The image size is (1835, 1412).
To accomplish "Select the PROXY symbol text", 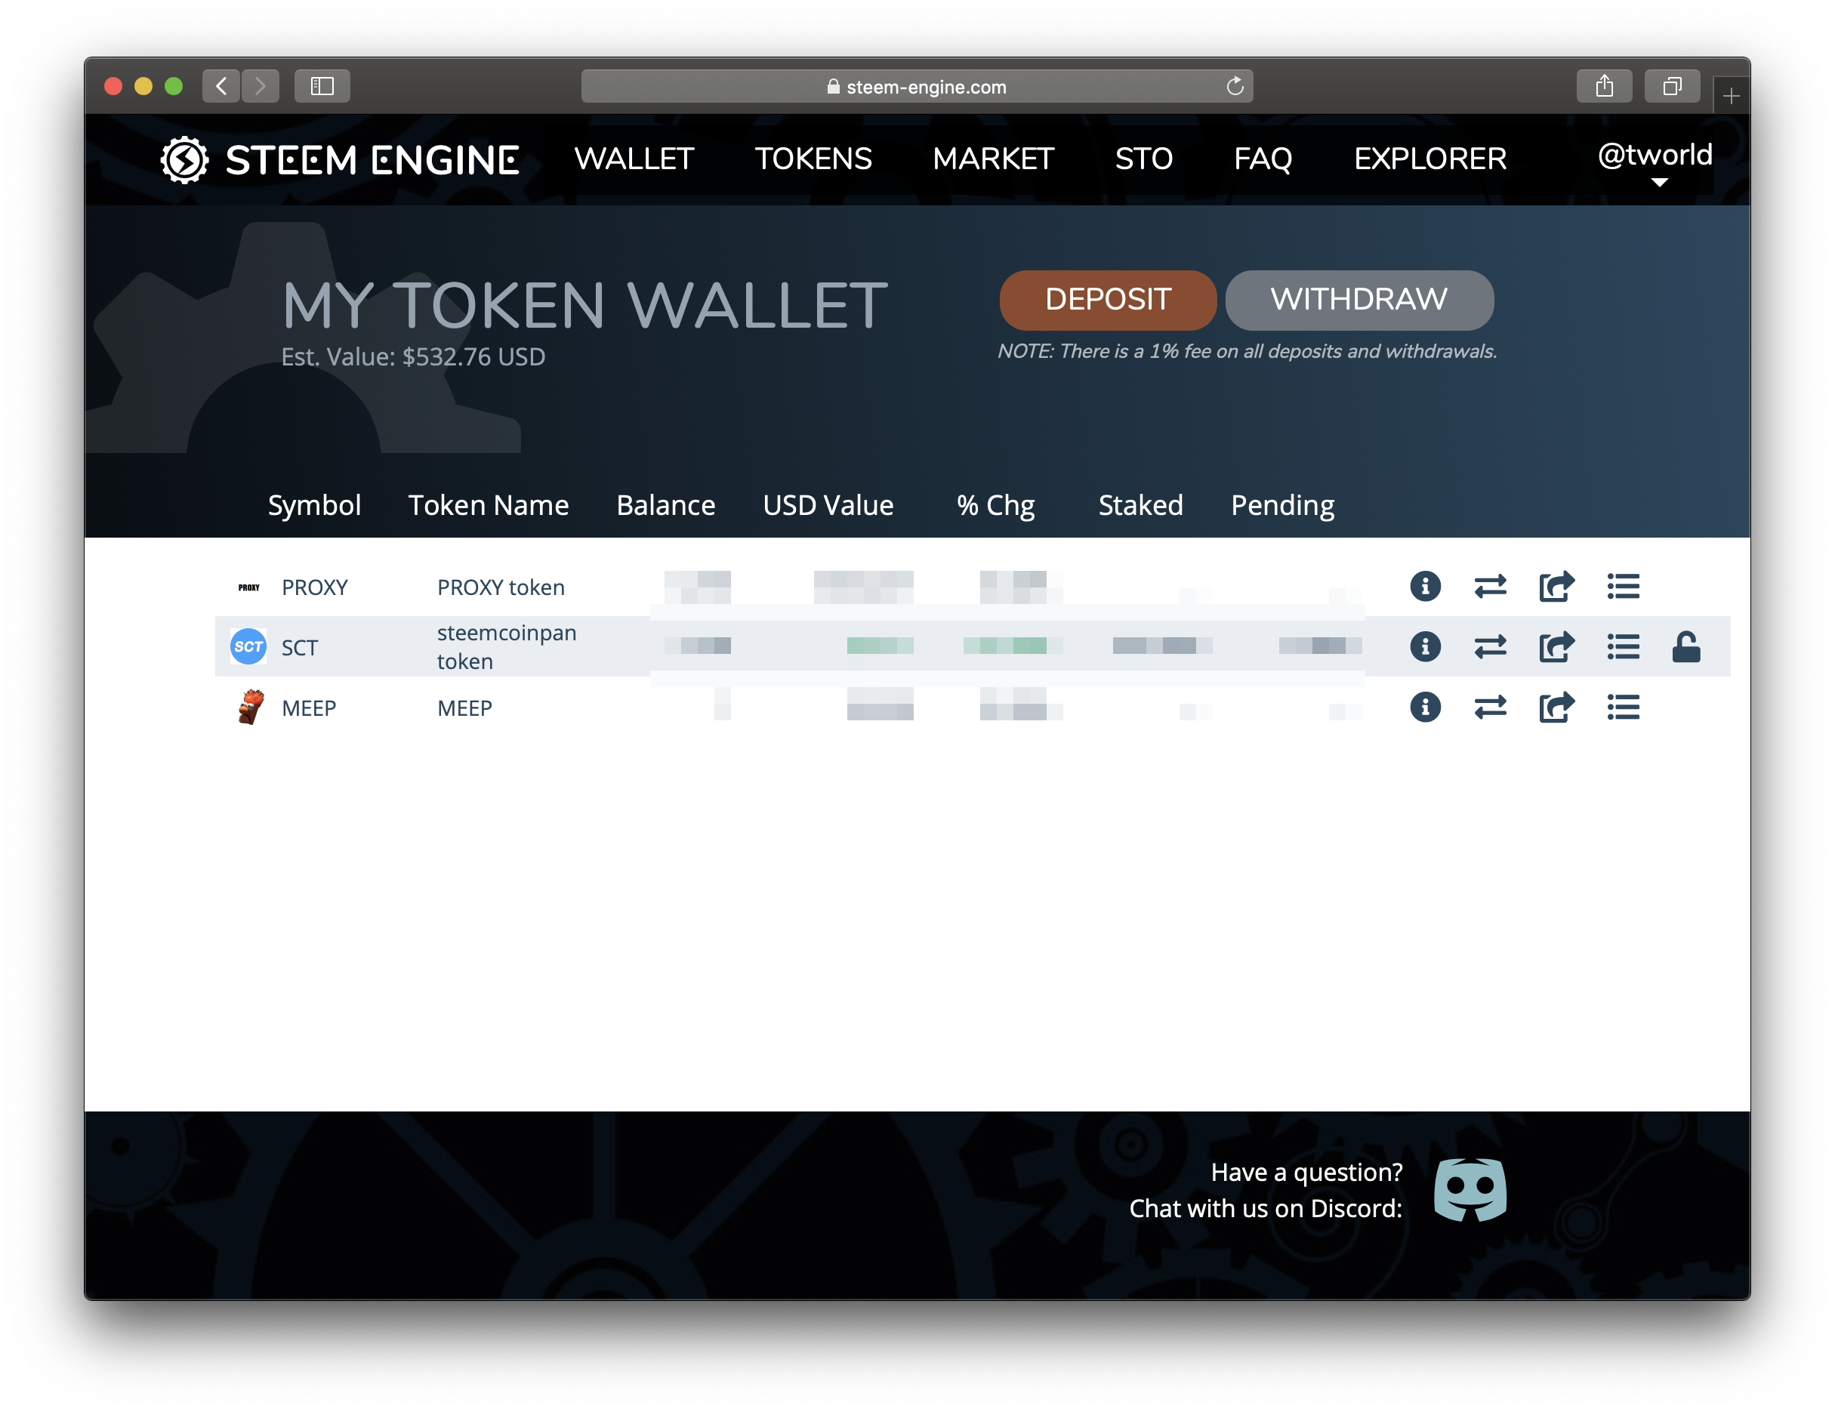I will click(x=314, y=587).
